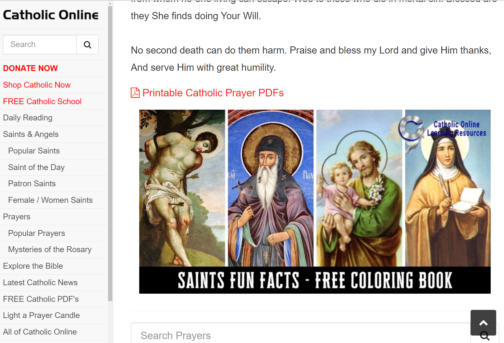Click the Catholic Online logo

point(51,15)
